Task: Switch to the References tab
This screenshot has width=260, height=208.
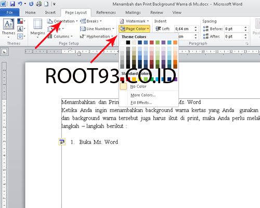Action: point(106,12)
